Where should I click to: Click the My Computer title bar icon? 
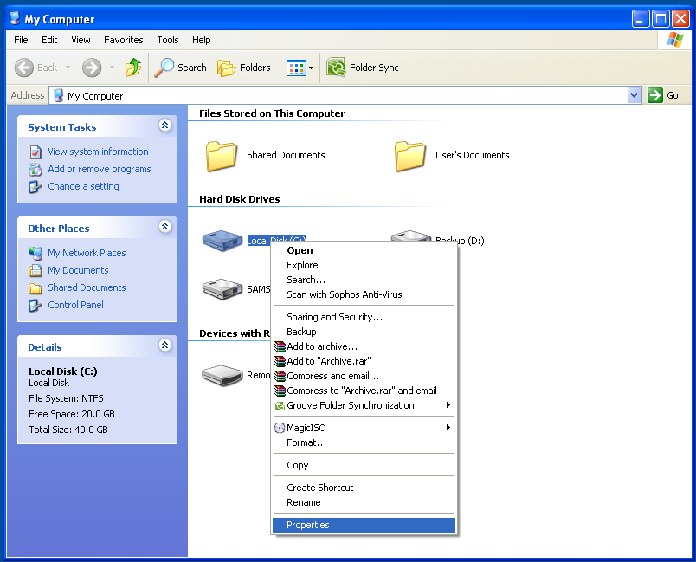tap(16, 18)
